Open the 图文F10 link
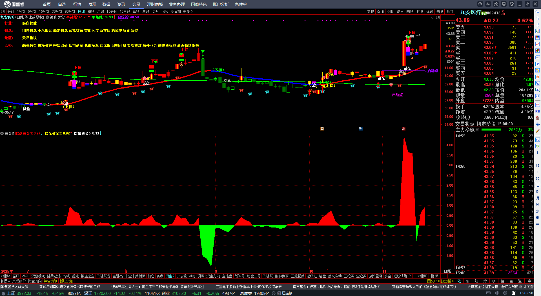Image resolution: width=541 pixels, height=296 pixels. point(433,281)
